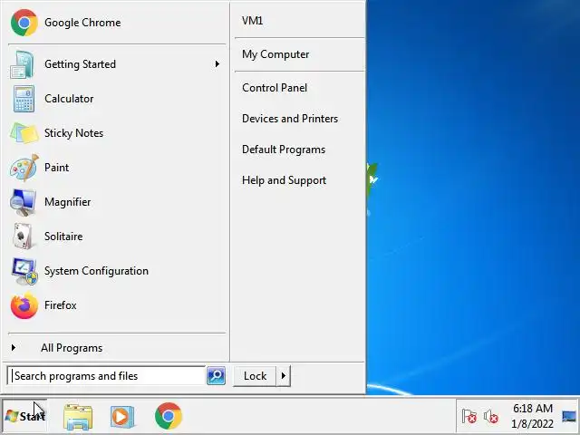Click All Programs label

[x=72, y=348]
